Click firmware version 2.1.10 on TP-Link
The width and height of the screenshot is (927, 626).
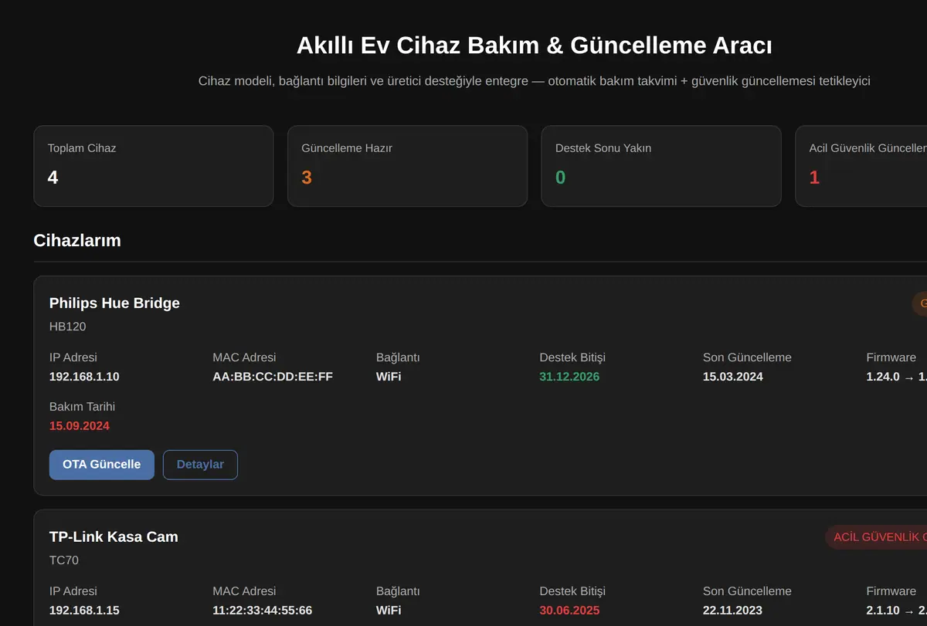[x=883, y=611]
